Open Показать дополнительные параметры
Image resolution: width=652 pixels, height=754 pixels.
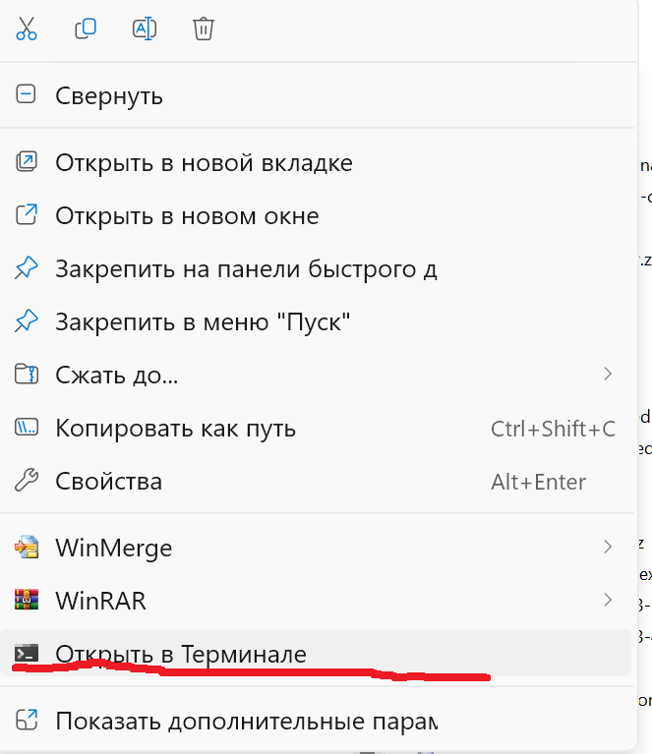click(246, 720)
